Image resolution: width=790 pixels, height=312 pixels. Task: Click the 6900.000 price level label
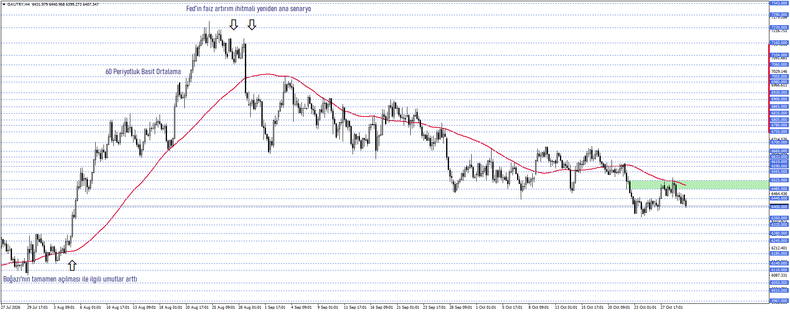[x=779, y=99]
